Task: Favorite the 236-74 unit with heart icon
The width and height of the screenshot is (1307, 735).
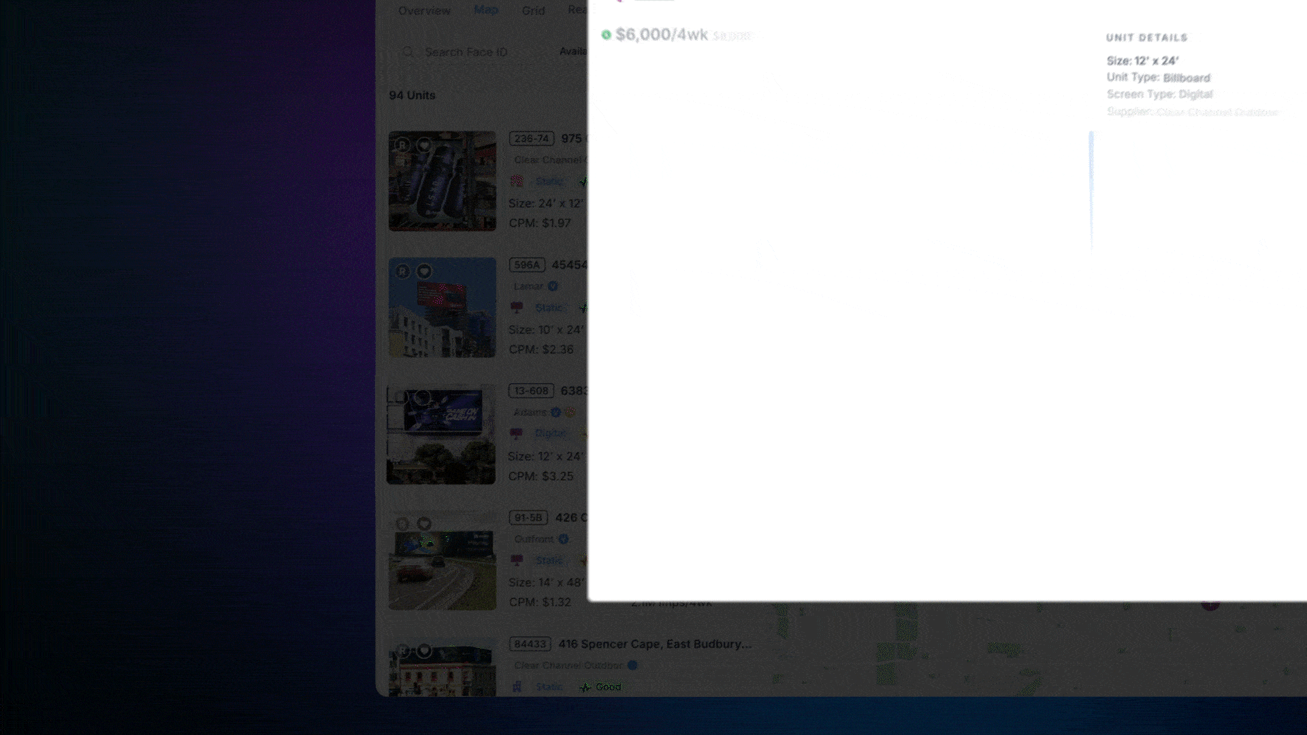Action: [x=424, y=145]
